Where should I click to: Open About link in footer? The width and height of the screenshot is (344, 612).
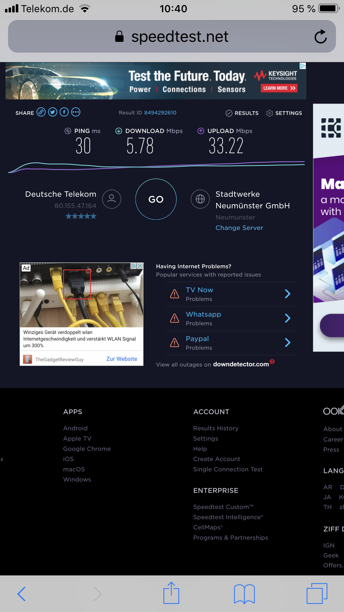click(333, 429)
